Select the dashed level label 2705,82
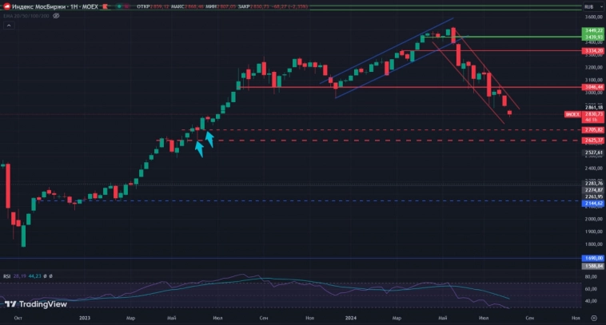The image size is (606, 325). pos(593,130)
